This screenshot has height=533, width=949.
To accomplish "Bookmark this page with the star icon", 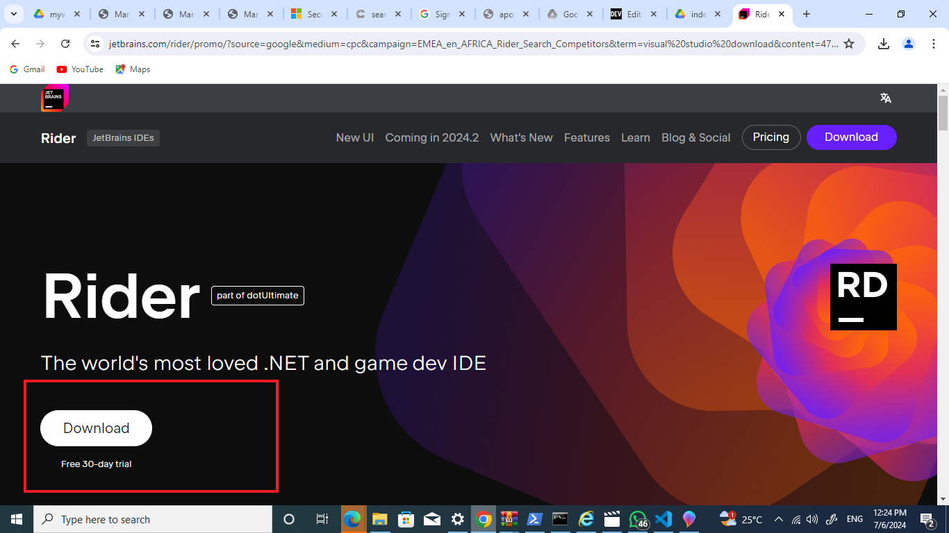I will [x=849, y=44].
